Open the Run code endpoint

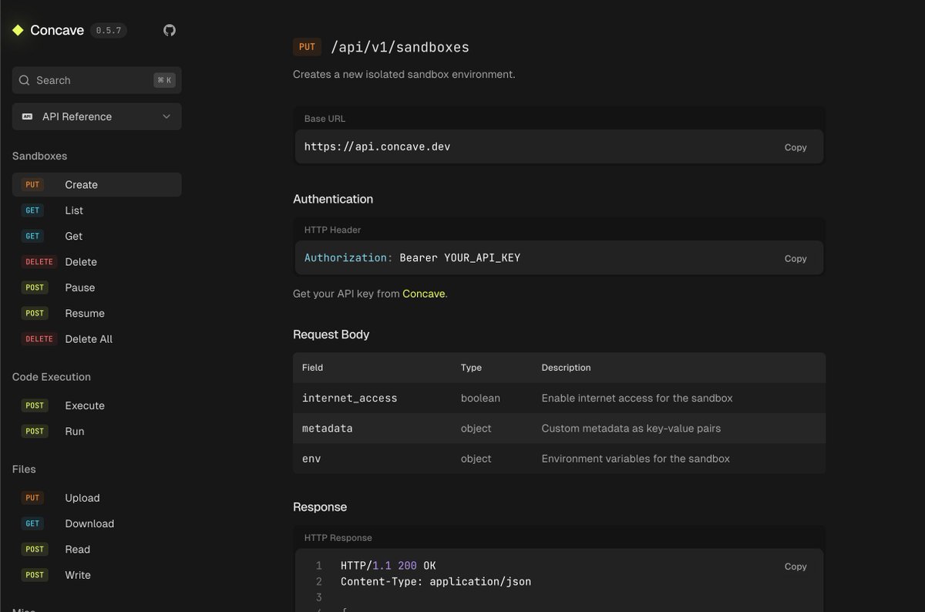coord(97,431)
